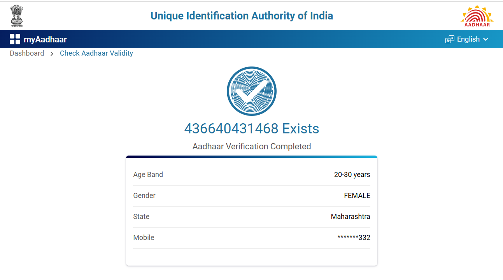Image resolution: width=503 pixels, height=280 pixels.
Task: Click the Unique Identification Authority of India heading
Action: click(242, 16)
